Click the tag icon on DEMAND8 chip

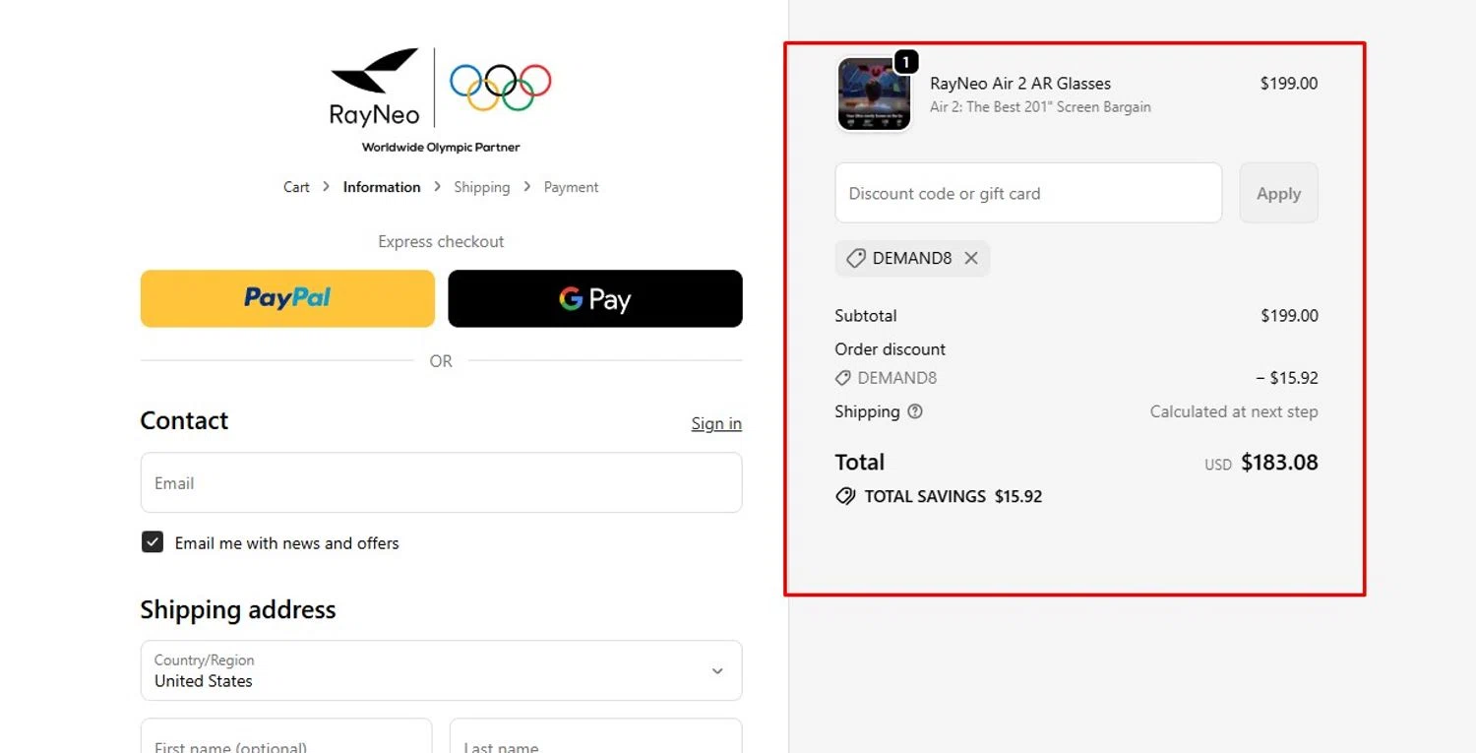(x=856, y=258)
